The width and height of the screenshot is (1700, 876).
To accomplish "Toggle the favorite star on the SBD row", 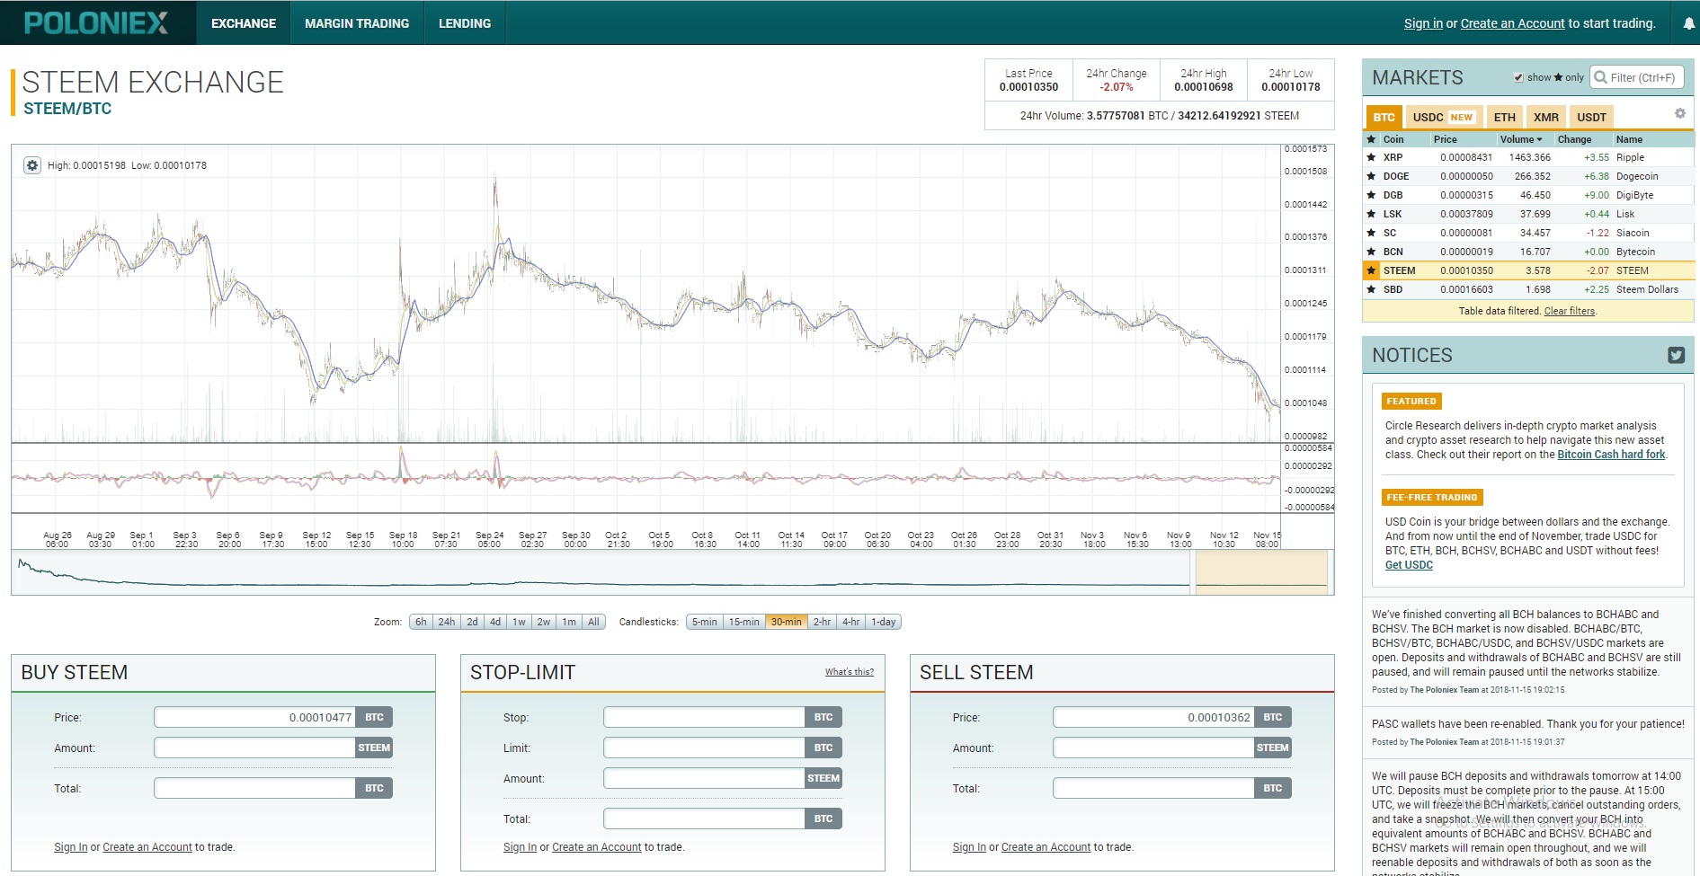I will coord(1371,289).
